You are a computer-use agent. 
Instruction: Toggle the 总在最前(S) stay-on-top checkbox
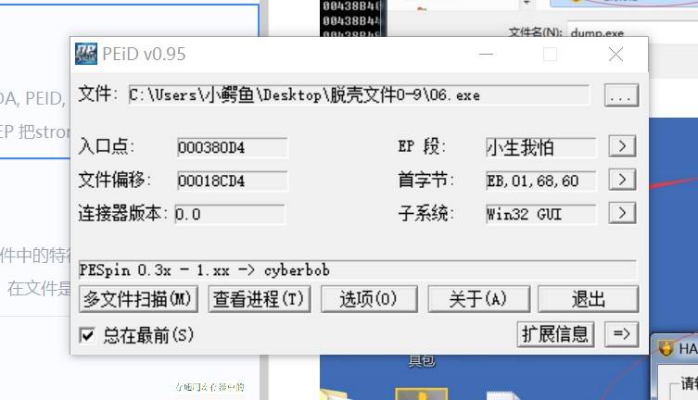tap(87, 335)
